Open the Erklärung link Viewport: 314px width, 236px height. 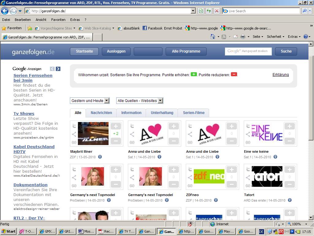pos(281,75)
